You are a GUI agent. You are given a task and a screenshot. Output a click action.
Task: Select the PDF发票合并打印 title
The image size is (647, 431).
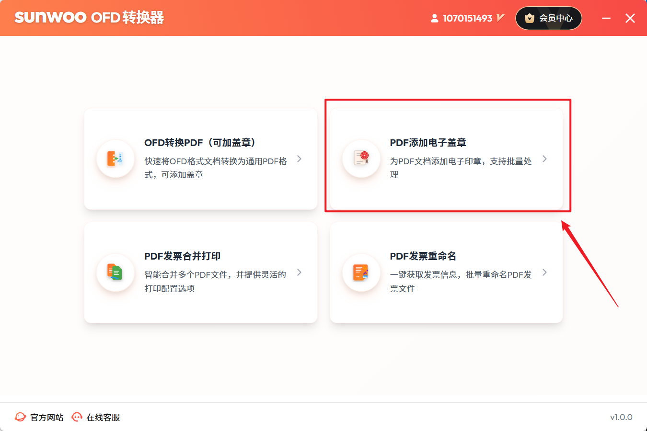click(x=182, y=256)
